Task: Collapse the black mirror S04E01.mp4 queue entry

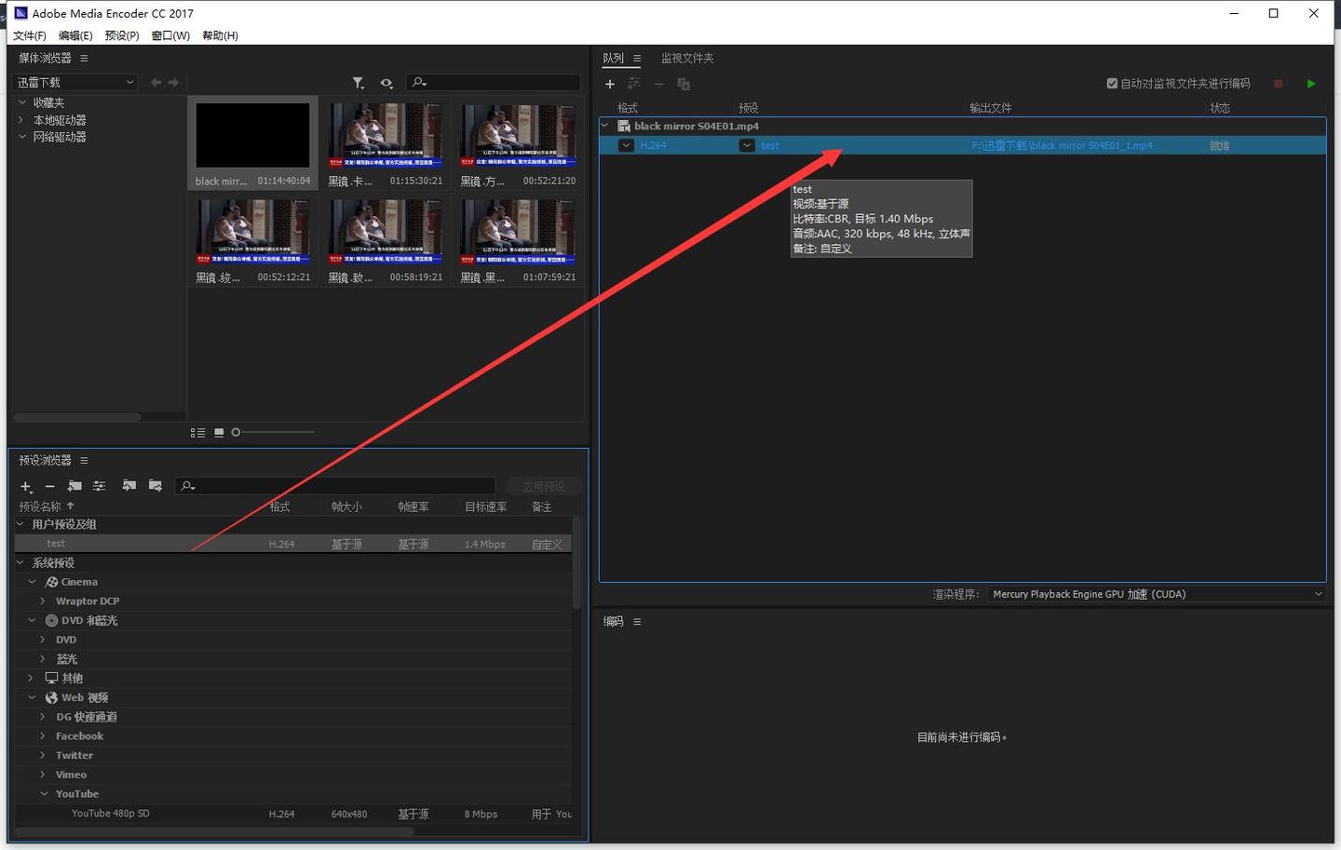Action: 604,125
